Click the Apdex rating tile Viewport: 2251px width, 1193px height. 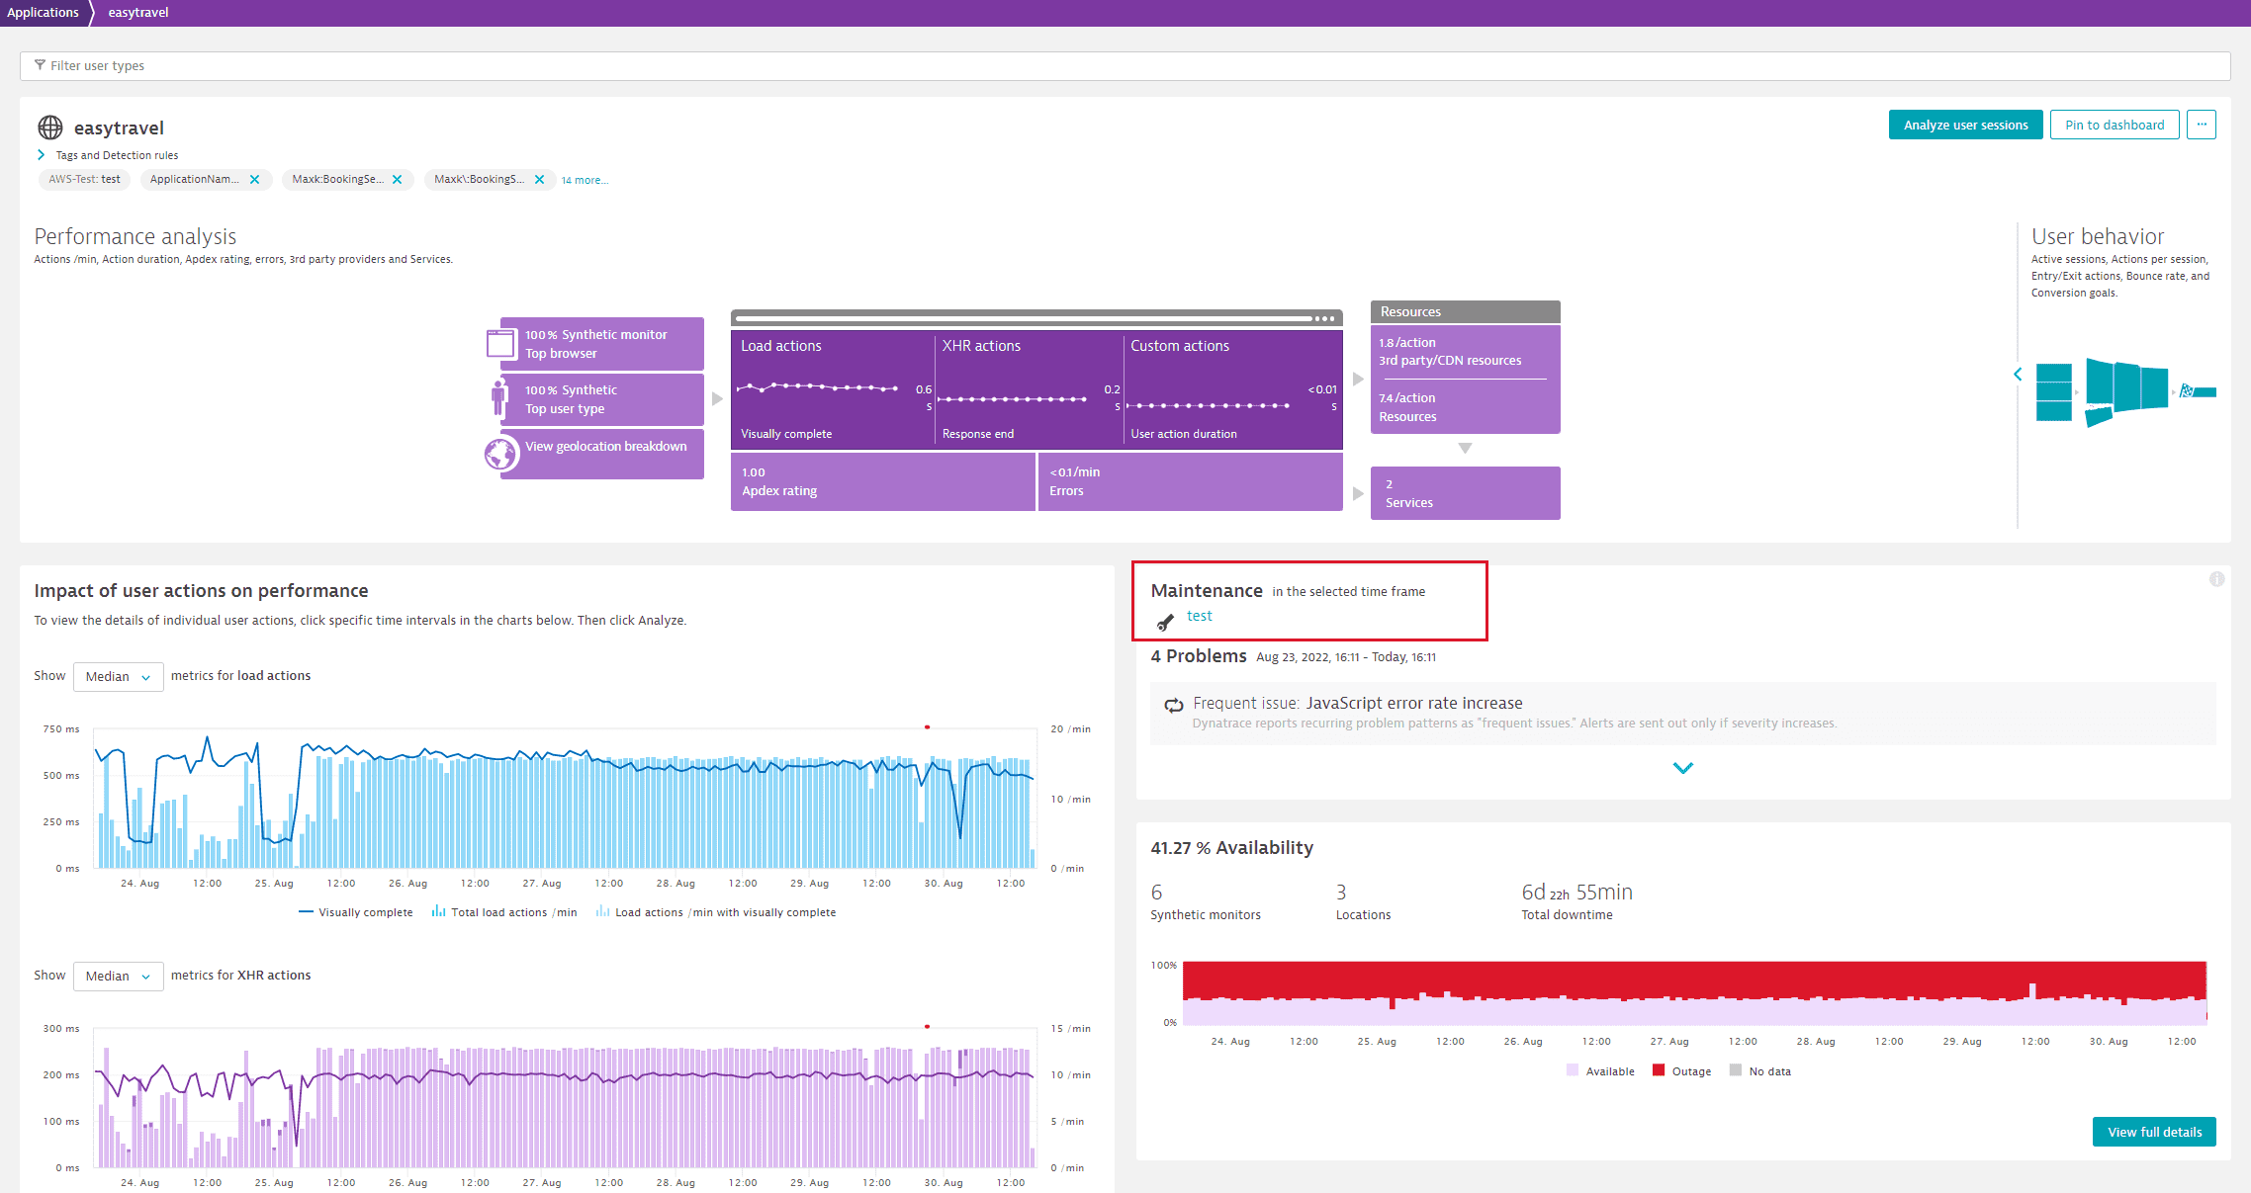pyautogui.click(x=882, y=481)
